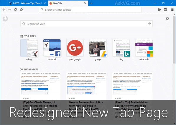Image resolution: width=176 pixels, height=125 pixels.
Task: Click the Bing logo badge icon
Action: 127,54
